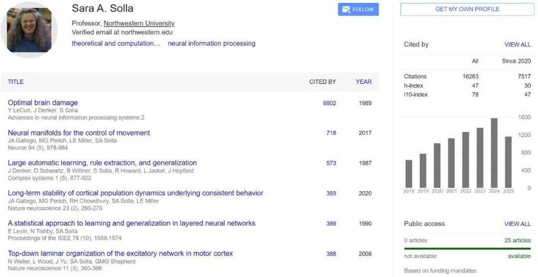
Task: Click the 2024 bar in citation chart
Action: click(494, 153)
